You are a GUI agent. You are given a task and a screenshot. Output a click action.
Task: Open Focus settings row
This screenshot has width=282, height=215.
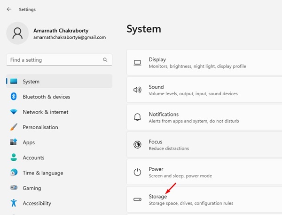click(x=197, y=145)
